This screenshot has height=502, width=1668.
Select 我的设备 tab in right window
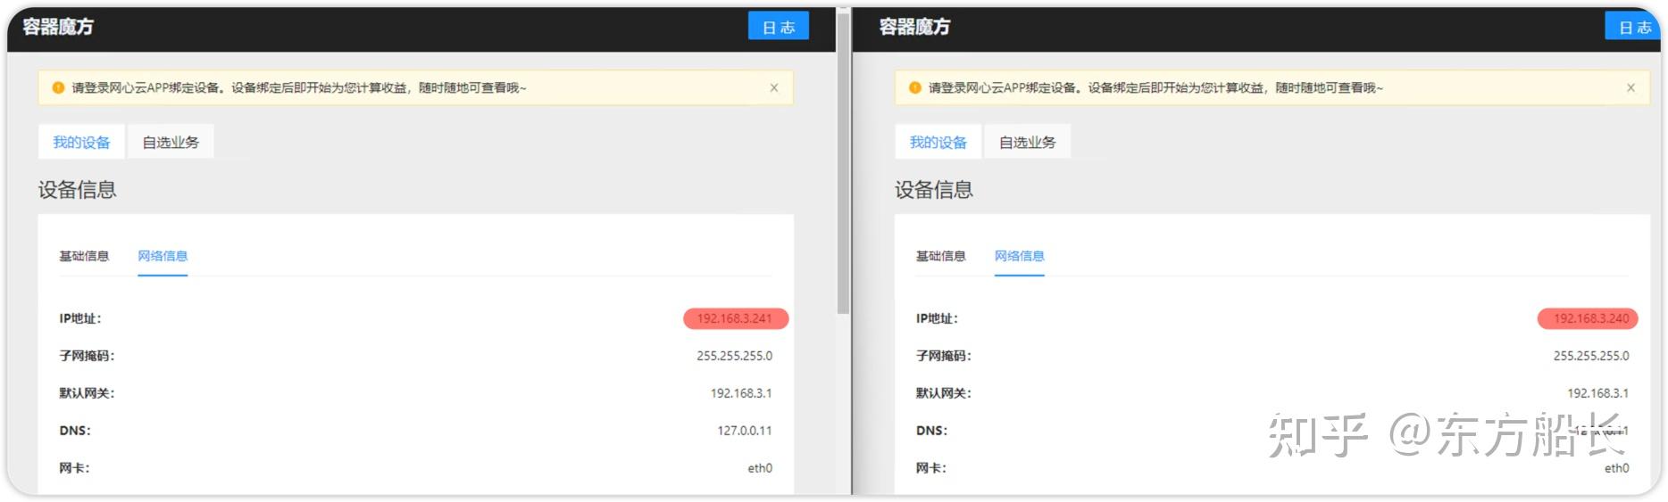click(938, 142)
